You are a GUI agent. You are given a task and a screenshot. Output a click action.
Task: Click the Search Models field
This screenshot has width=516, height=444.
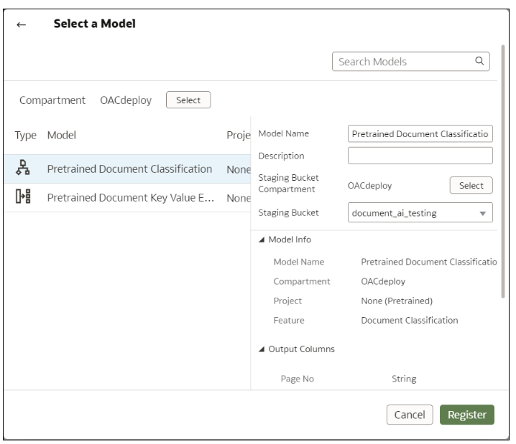[402, 62]
